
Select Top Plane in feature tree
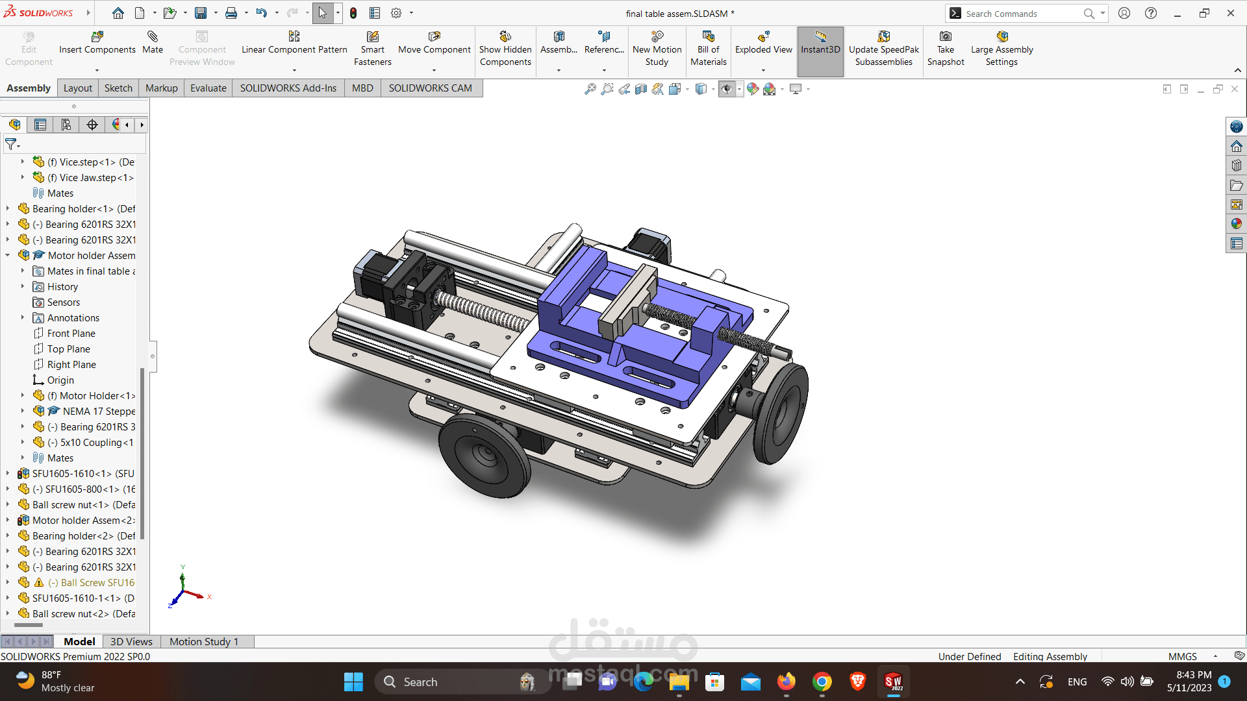(68, 349)
